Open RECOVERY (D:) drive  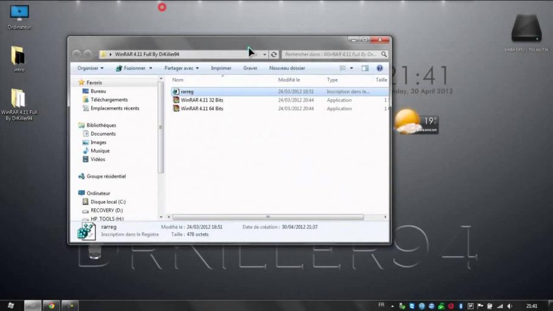tap(106, 210)
